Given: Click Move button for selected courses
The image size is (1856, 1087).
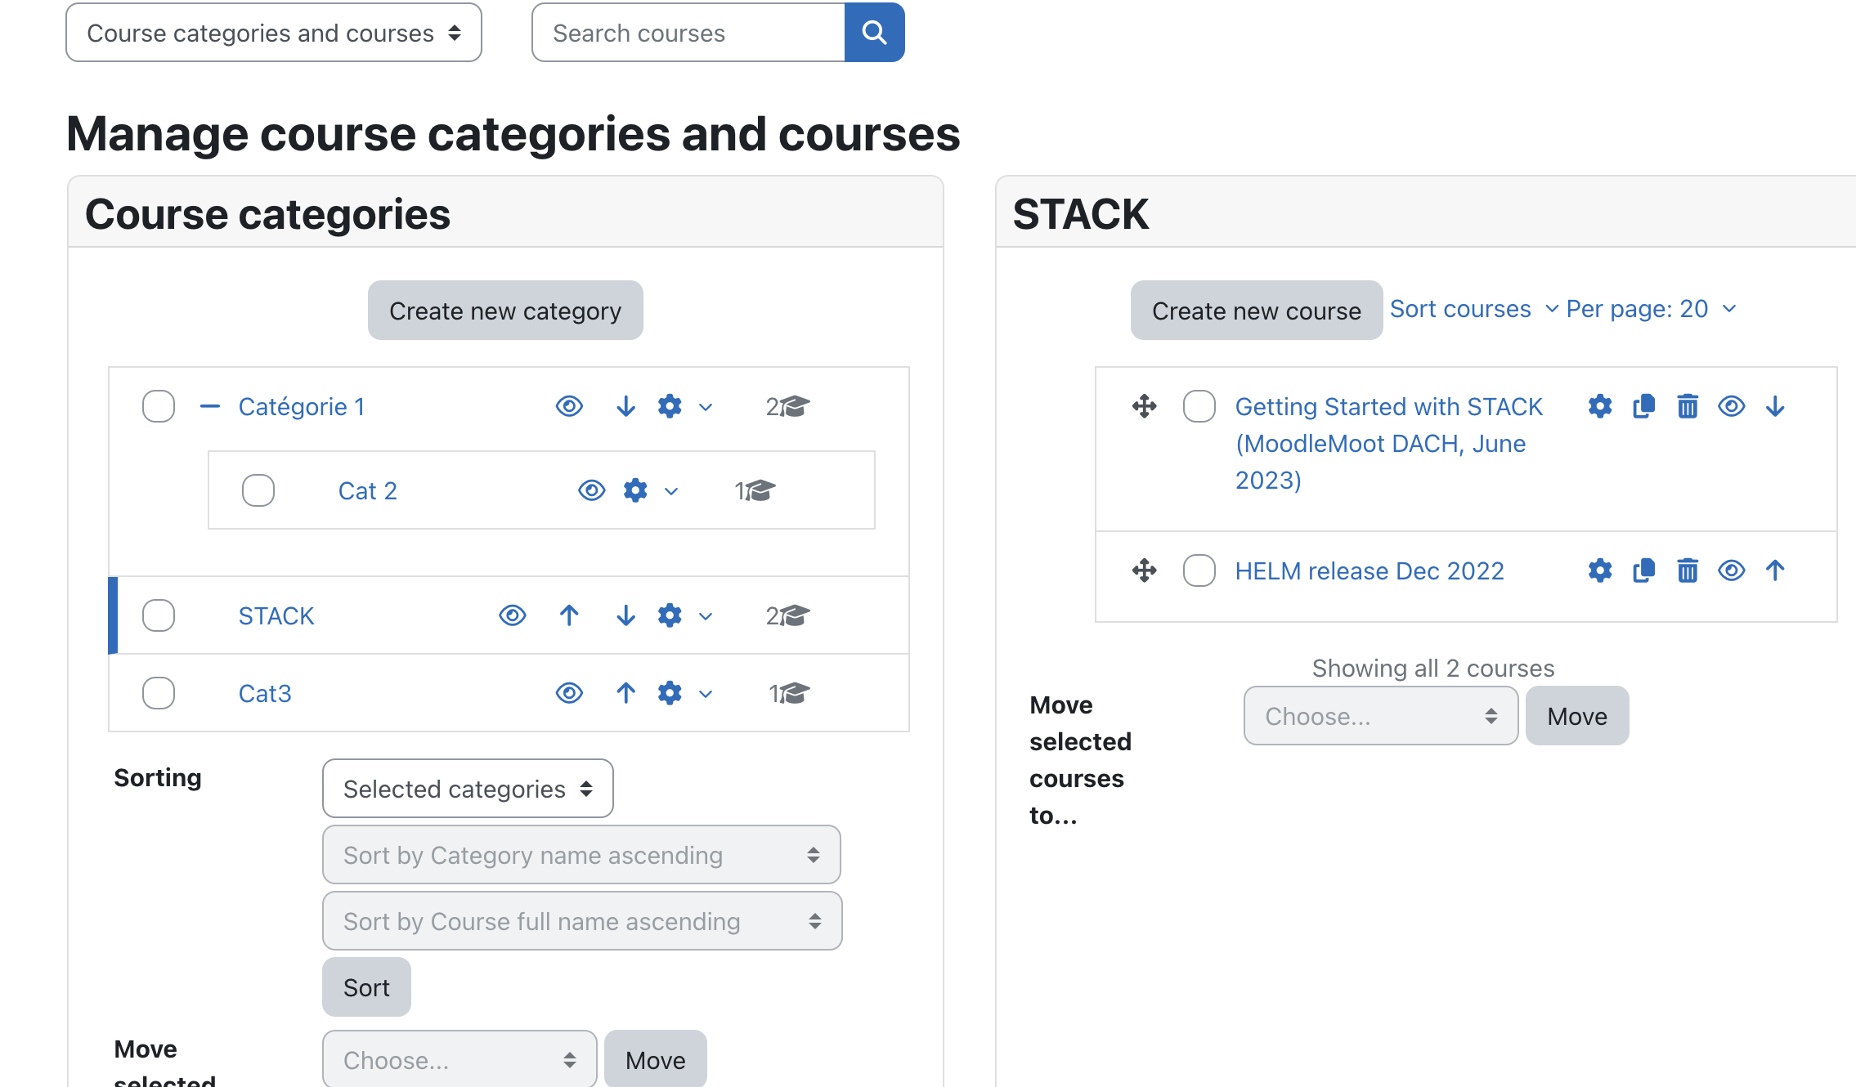Looking at the screenshot, I should (1577, 716).
